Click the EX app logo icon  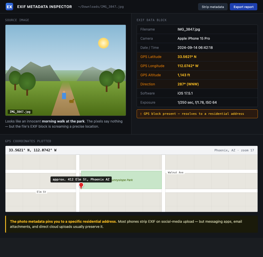coord(9,7)
